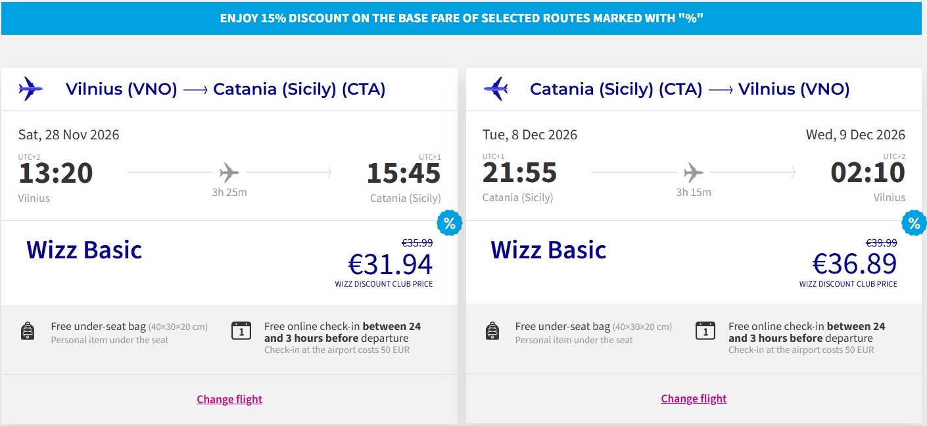Image resolution: width=927 pixels, height=426 pixels.
Task: Change flight for Vilnius to Catania
Action: click(x=229, y=399)
